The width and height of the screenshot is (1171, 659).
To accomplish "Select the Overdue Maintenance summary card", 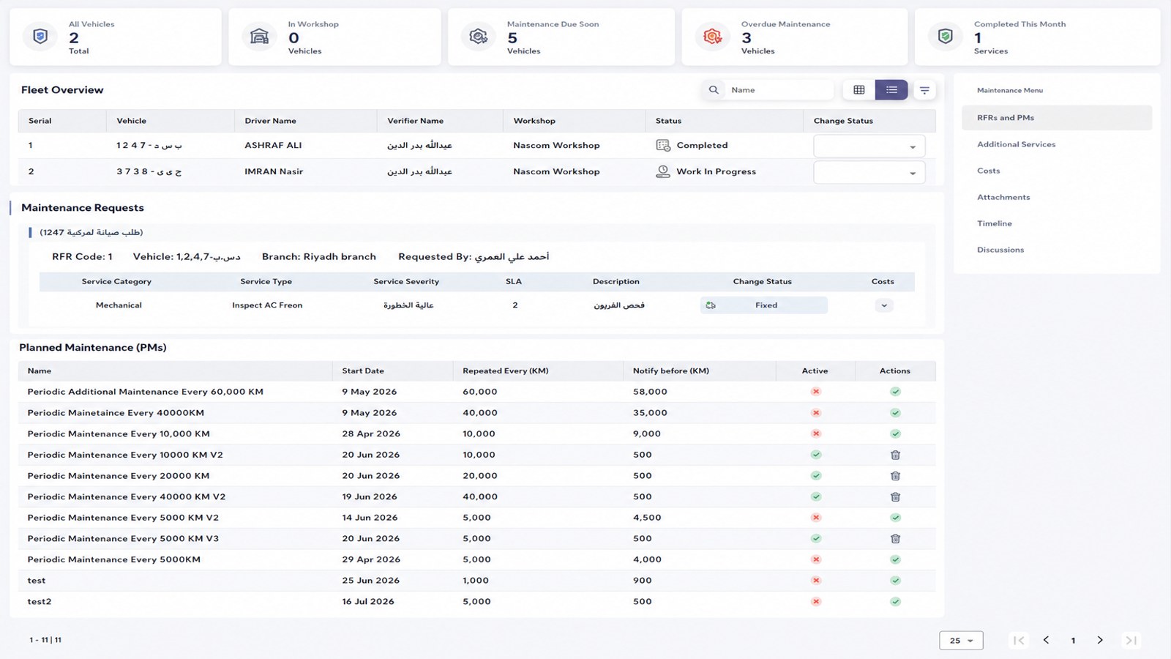I will 794,37.
